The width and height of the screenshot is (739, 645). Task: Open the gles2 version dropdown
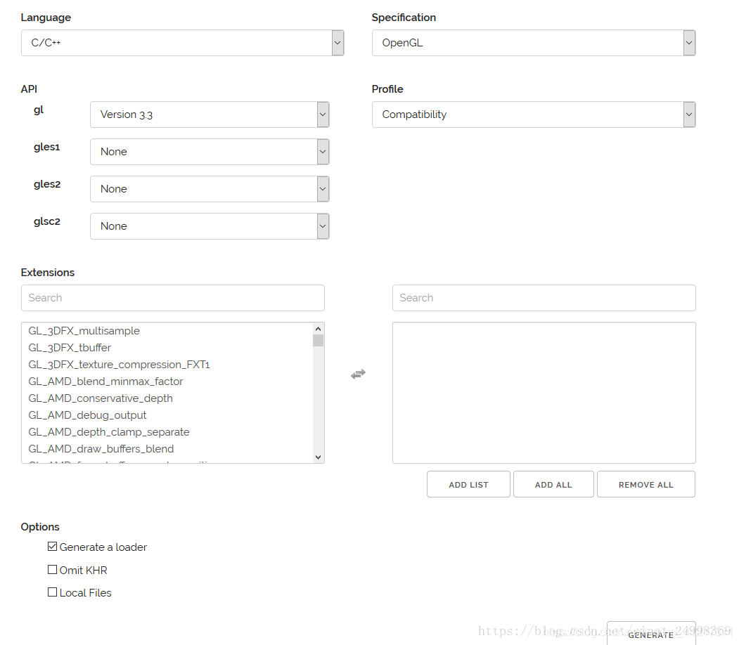point(210,189)
